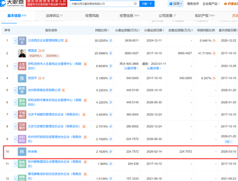Screen dimensions: 238x181
Task: Click 贾国龙's profile photo
Action: point(22,53)
